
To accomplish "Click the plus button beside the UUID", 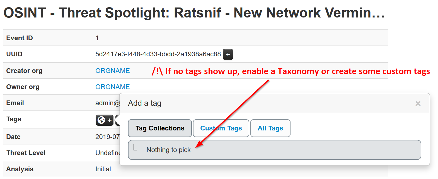I will [228, 54].
